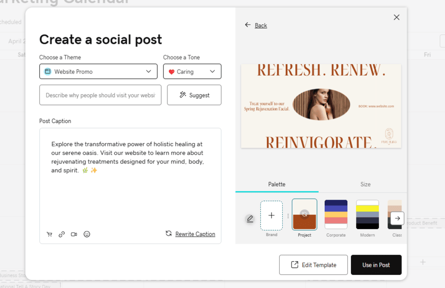Go back via the Back link
The image size is (445, 288).
[261, 26]
